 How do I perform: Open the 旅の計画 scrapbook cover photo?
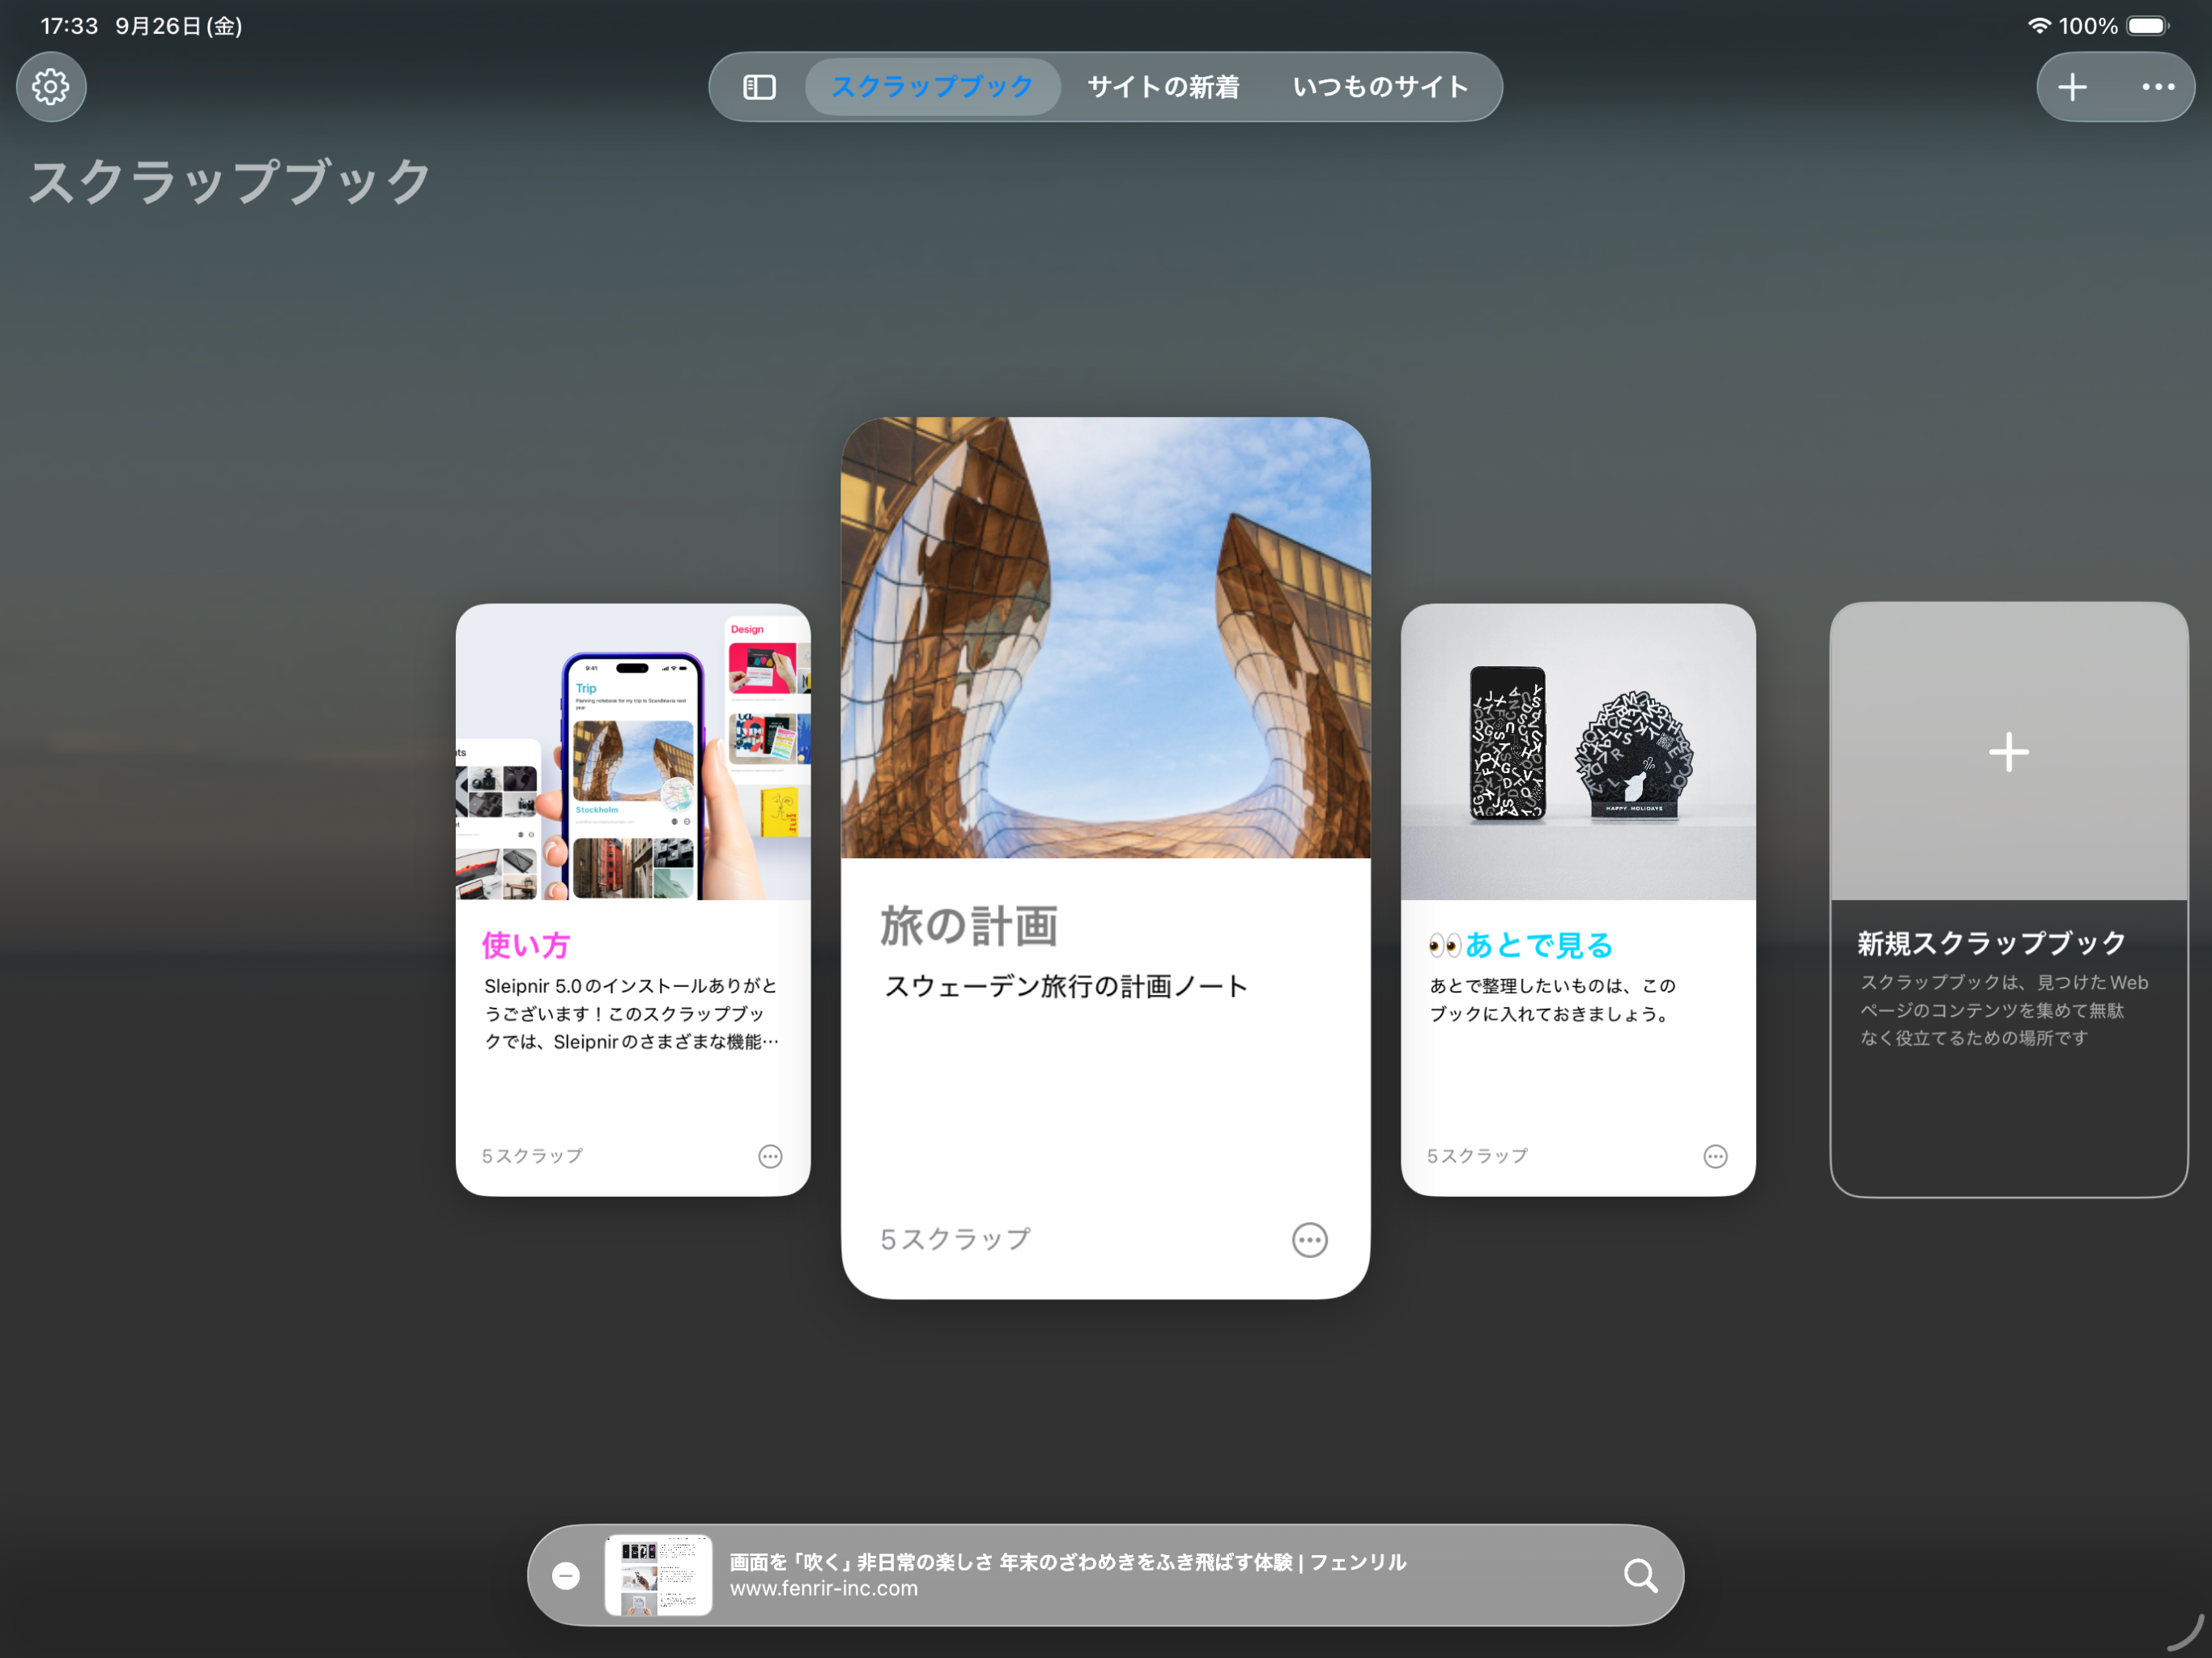click(x=1105, y=638)
